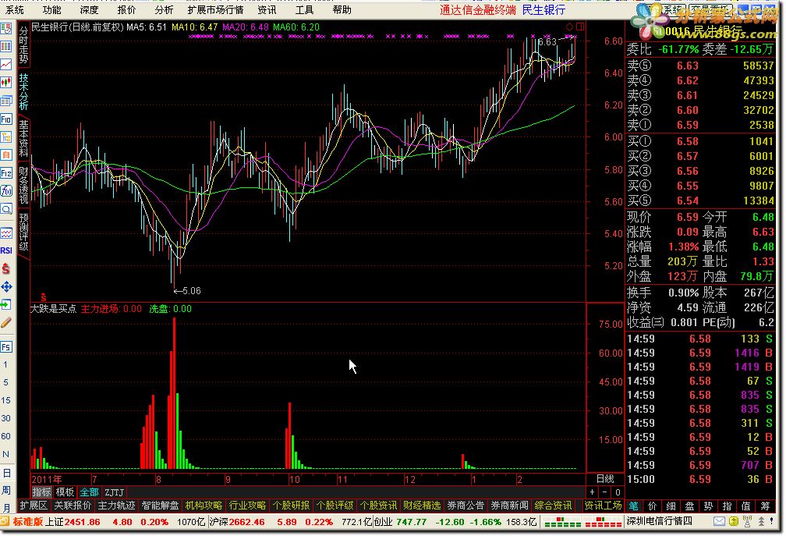Click the red S icon in sidebar

coord(6,268)
